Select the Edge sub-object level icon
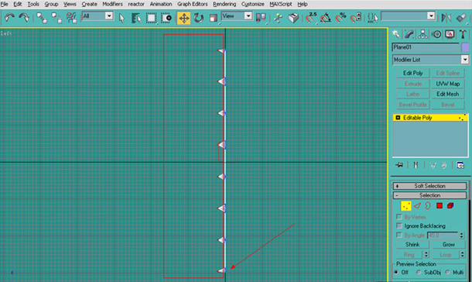Screen dimensions: 472x282 click(x=417, y=206)
